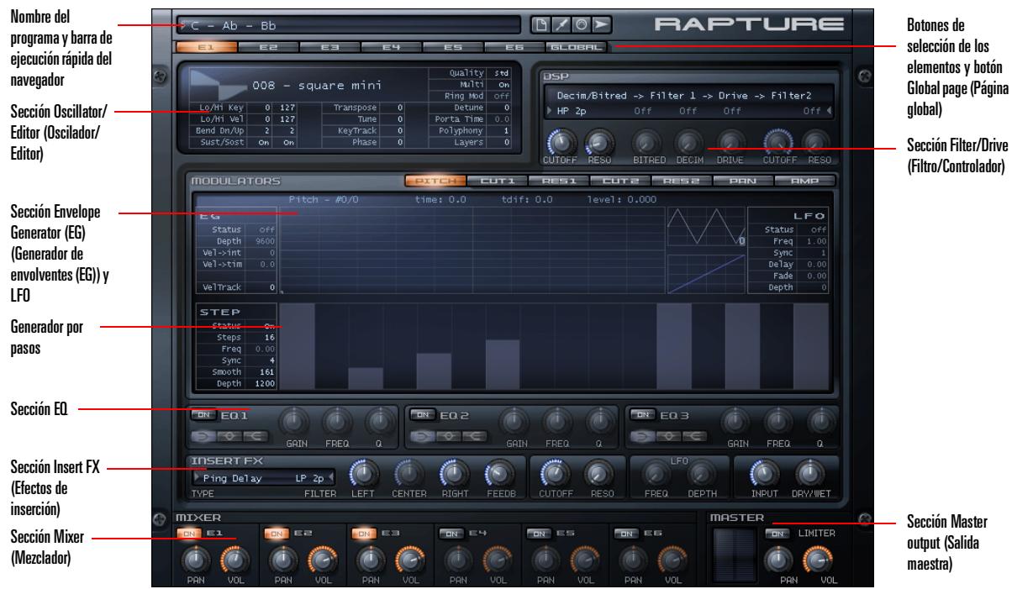1012x589 pixels.
Task: Select the low shelf shape for EQ 3
Action: pos(643,435)
